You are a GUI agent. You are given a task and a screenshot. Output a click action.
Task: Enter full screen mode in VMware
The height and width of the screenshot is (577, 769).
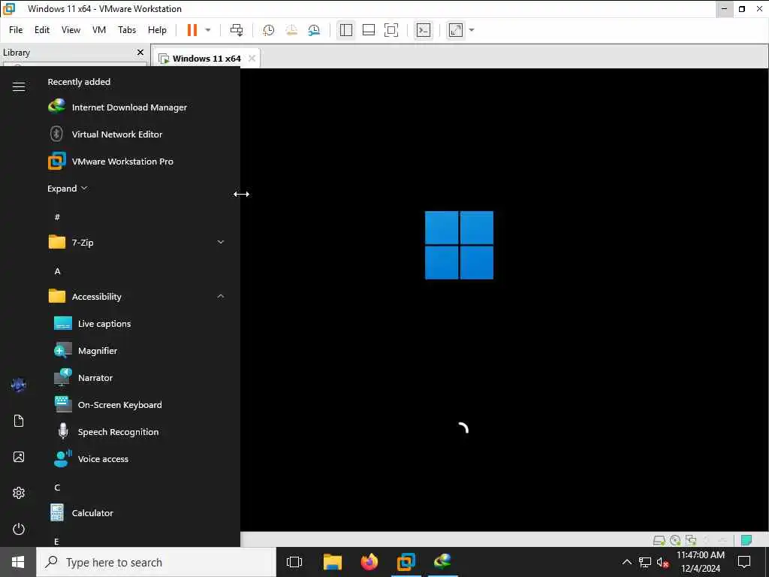pos(391,30)
